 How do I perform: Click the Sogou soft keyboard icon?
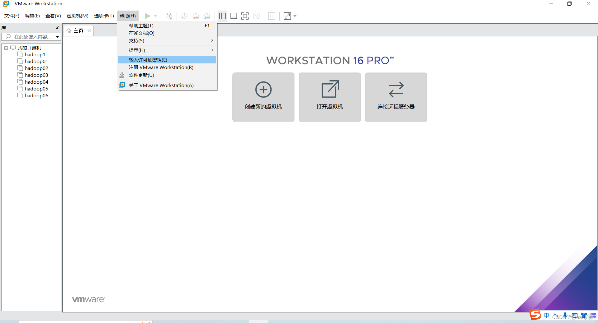click(x=575, y=316)
